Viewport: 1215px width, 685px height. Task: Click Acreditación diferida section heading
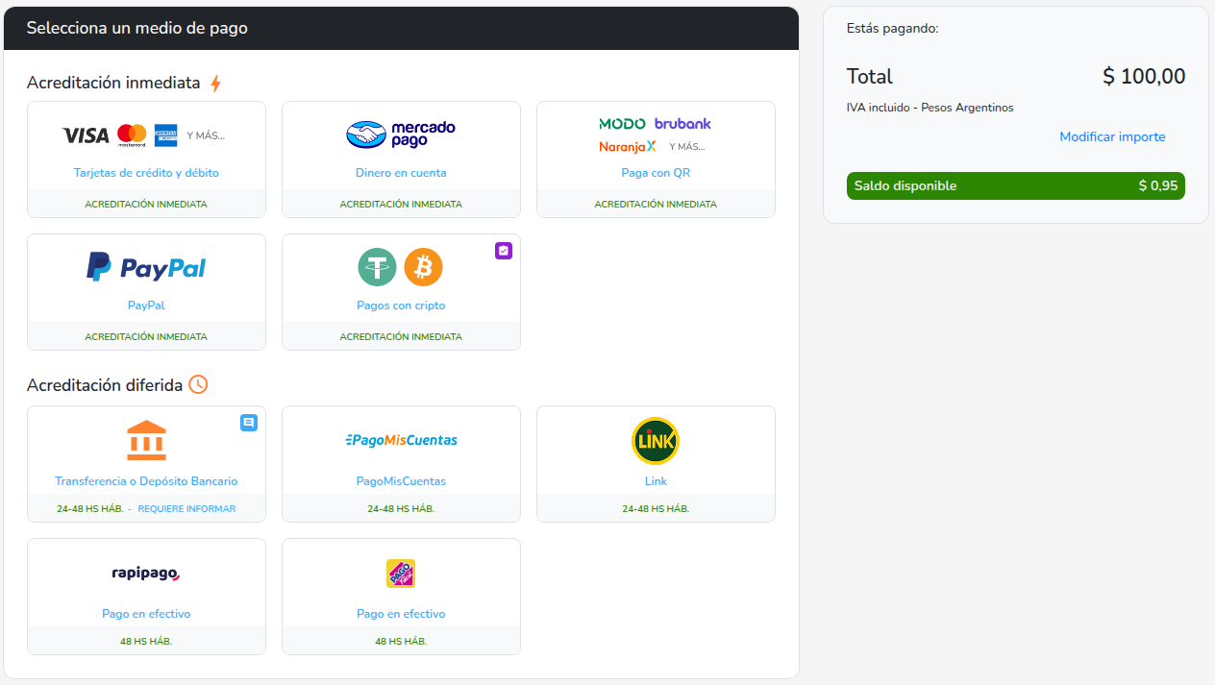[105, 385]
